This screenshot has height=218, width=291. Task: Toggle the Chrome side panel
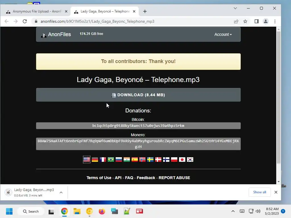click(257, 21)
